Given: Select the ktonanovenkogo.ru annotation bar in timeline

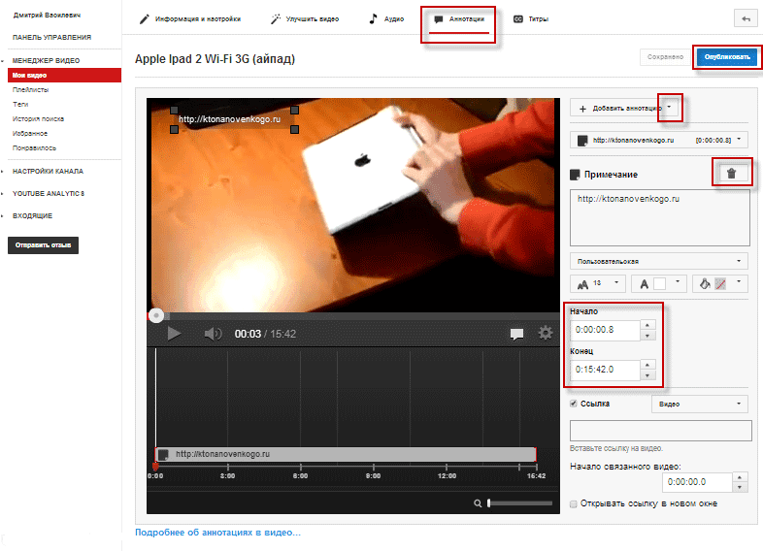Looking at the screenshot, I should (346, 454).
